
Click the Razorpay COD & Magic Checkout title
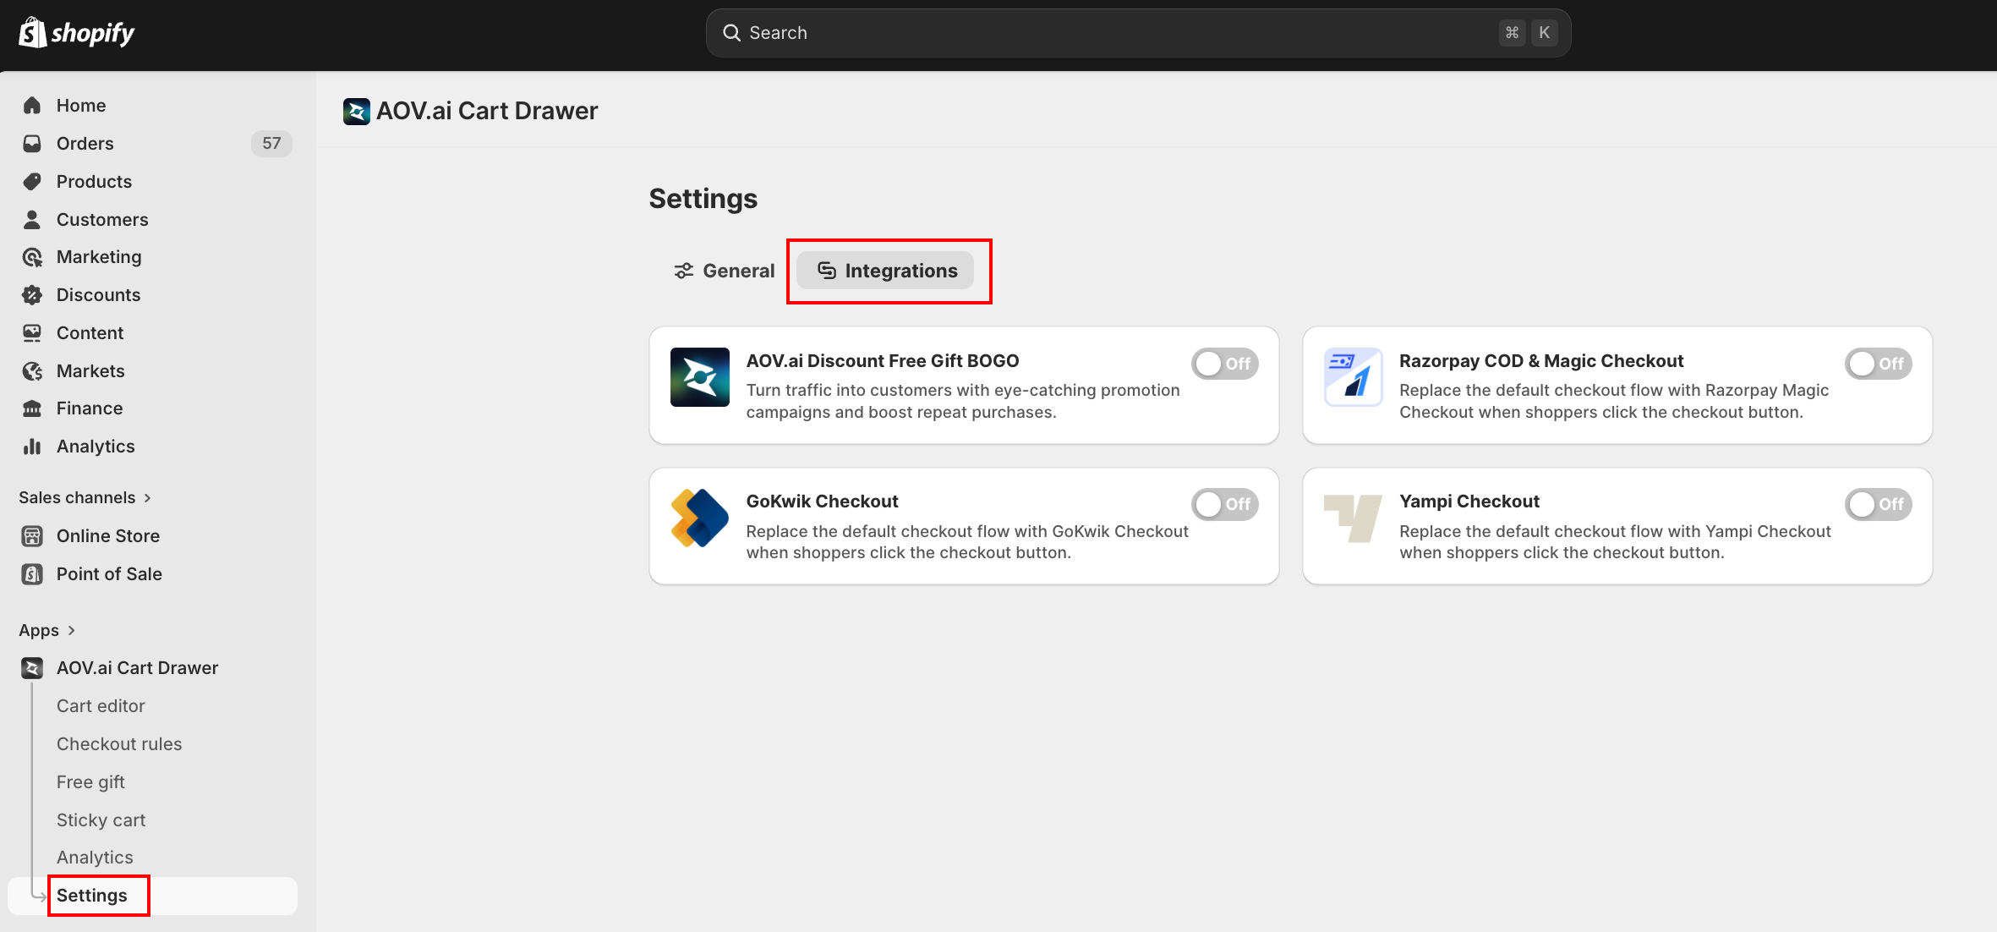1541,361
